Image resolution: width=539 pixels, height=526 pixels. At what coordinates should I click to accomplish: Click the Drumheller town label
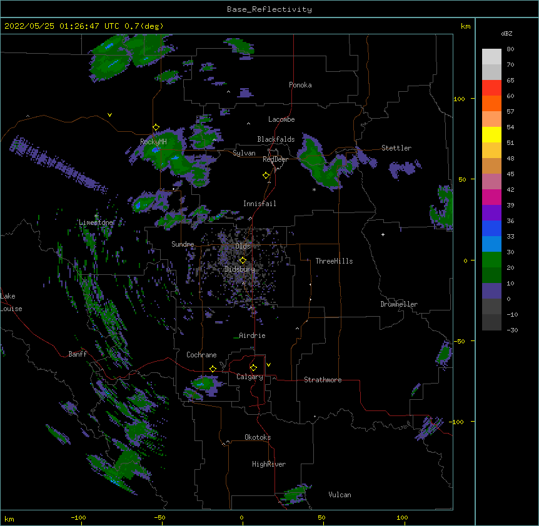coord(399,304)
